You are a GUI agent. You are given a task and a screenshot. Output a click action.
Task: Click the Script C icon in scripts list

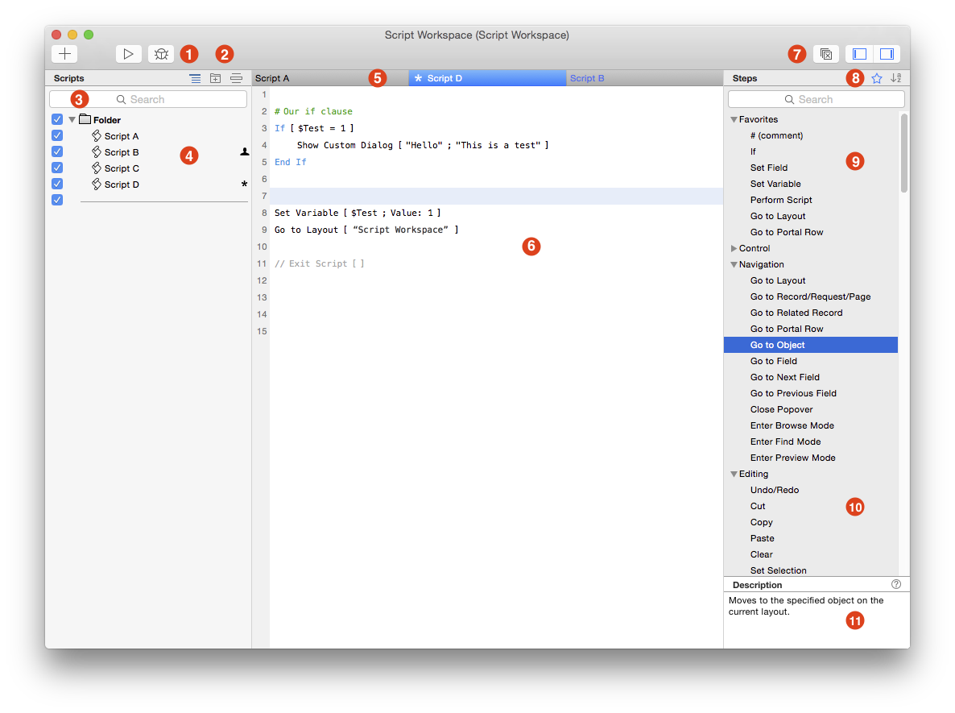tap(97, 168)
